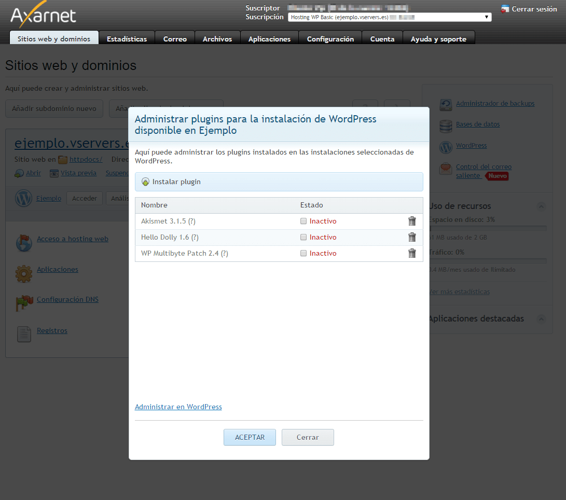Delete the Akismet 3.1.5 plugin via trash icon
Screen dimensions: 566x500
(412, 221)
